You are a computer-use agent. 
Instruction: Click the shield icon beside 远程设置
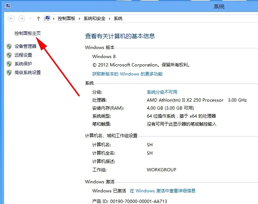9,55
